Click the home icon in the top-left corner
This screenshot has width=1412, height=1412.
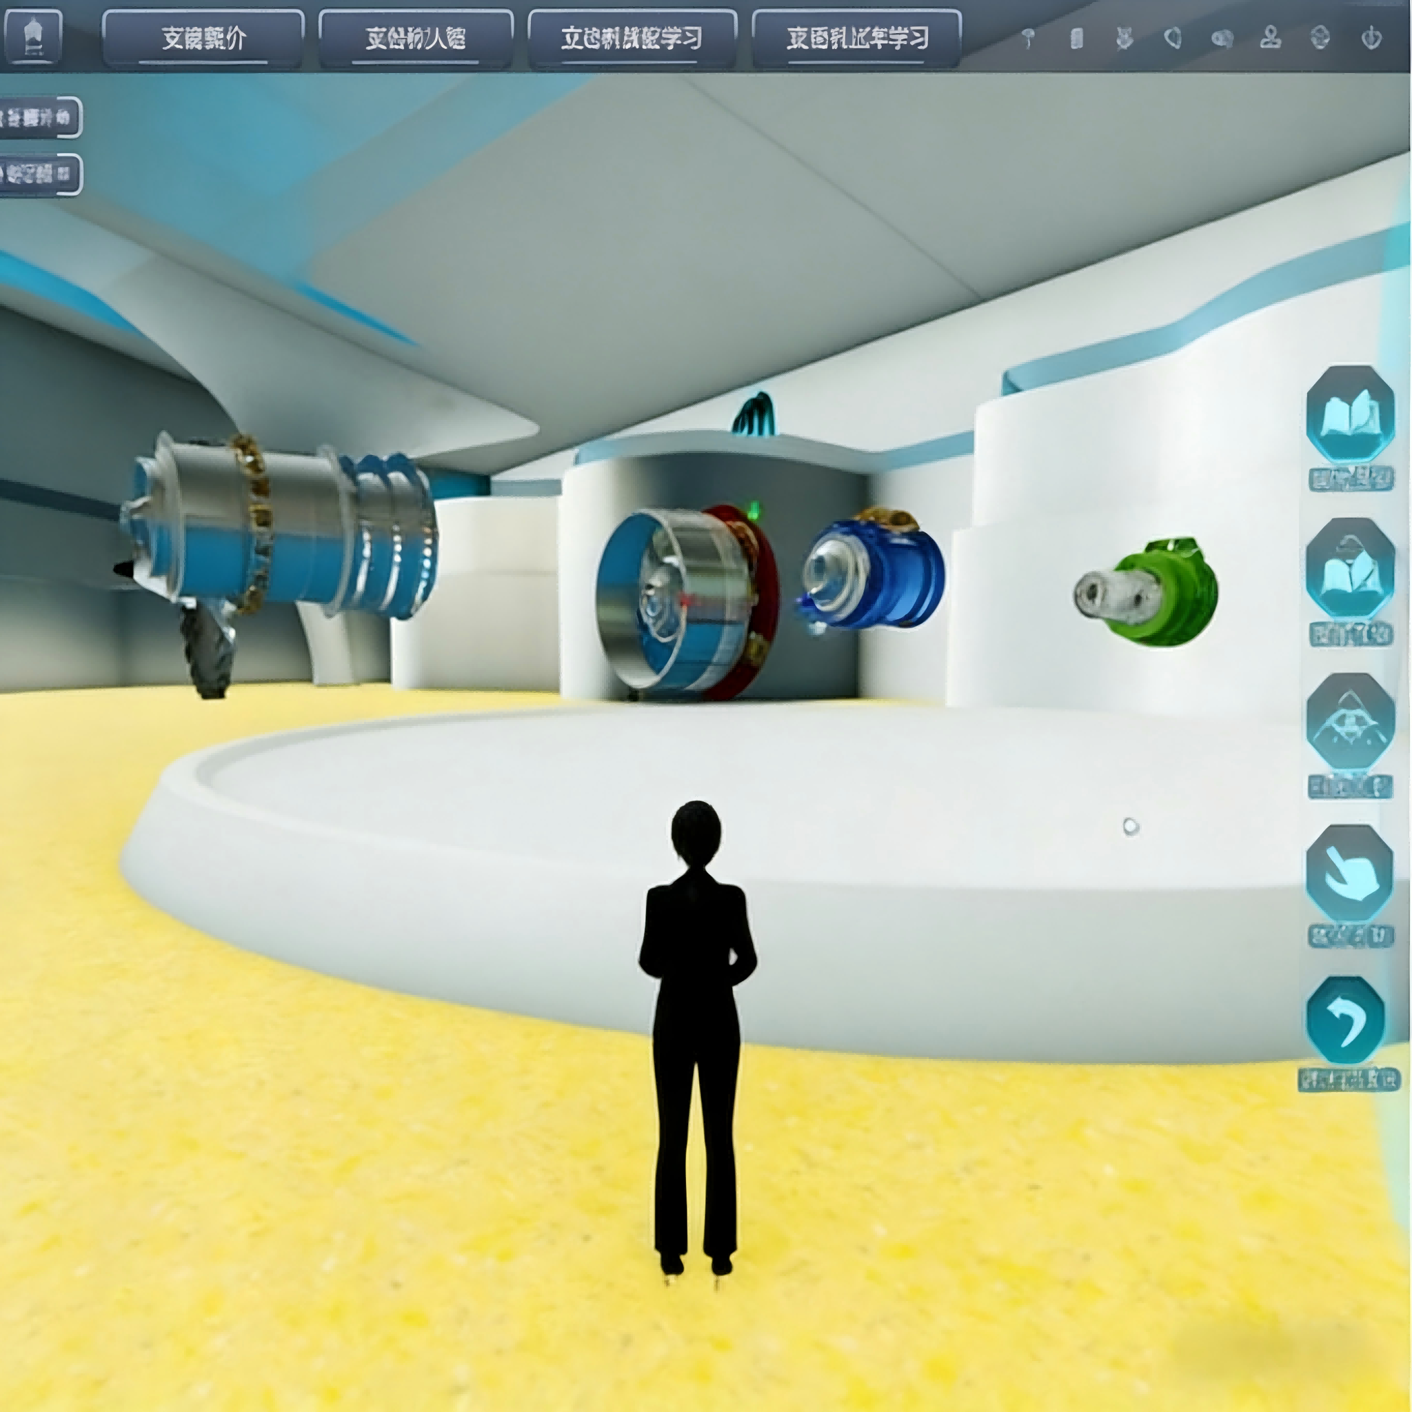33,37
